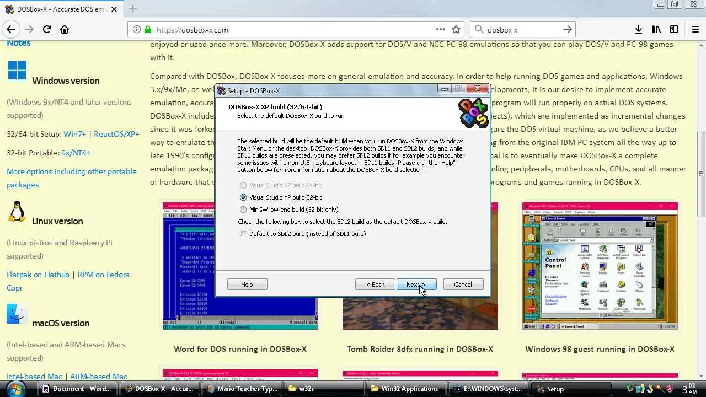Open Mario Teaches Typing taskbar item

(x=240, y=389)
